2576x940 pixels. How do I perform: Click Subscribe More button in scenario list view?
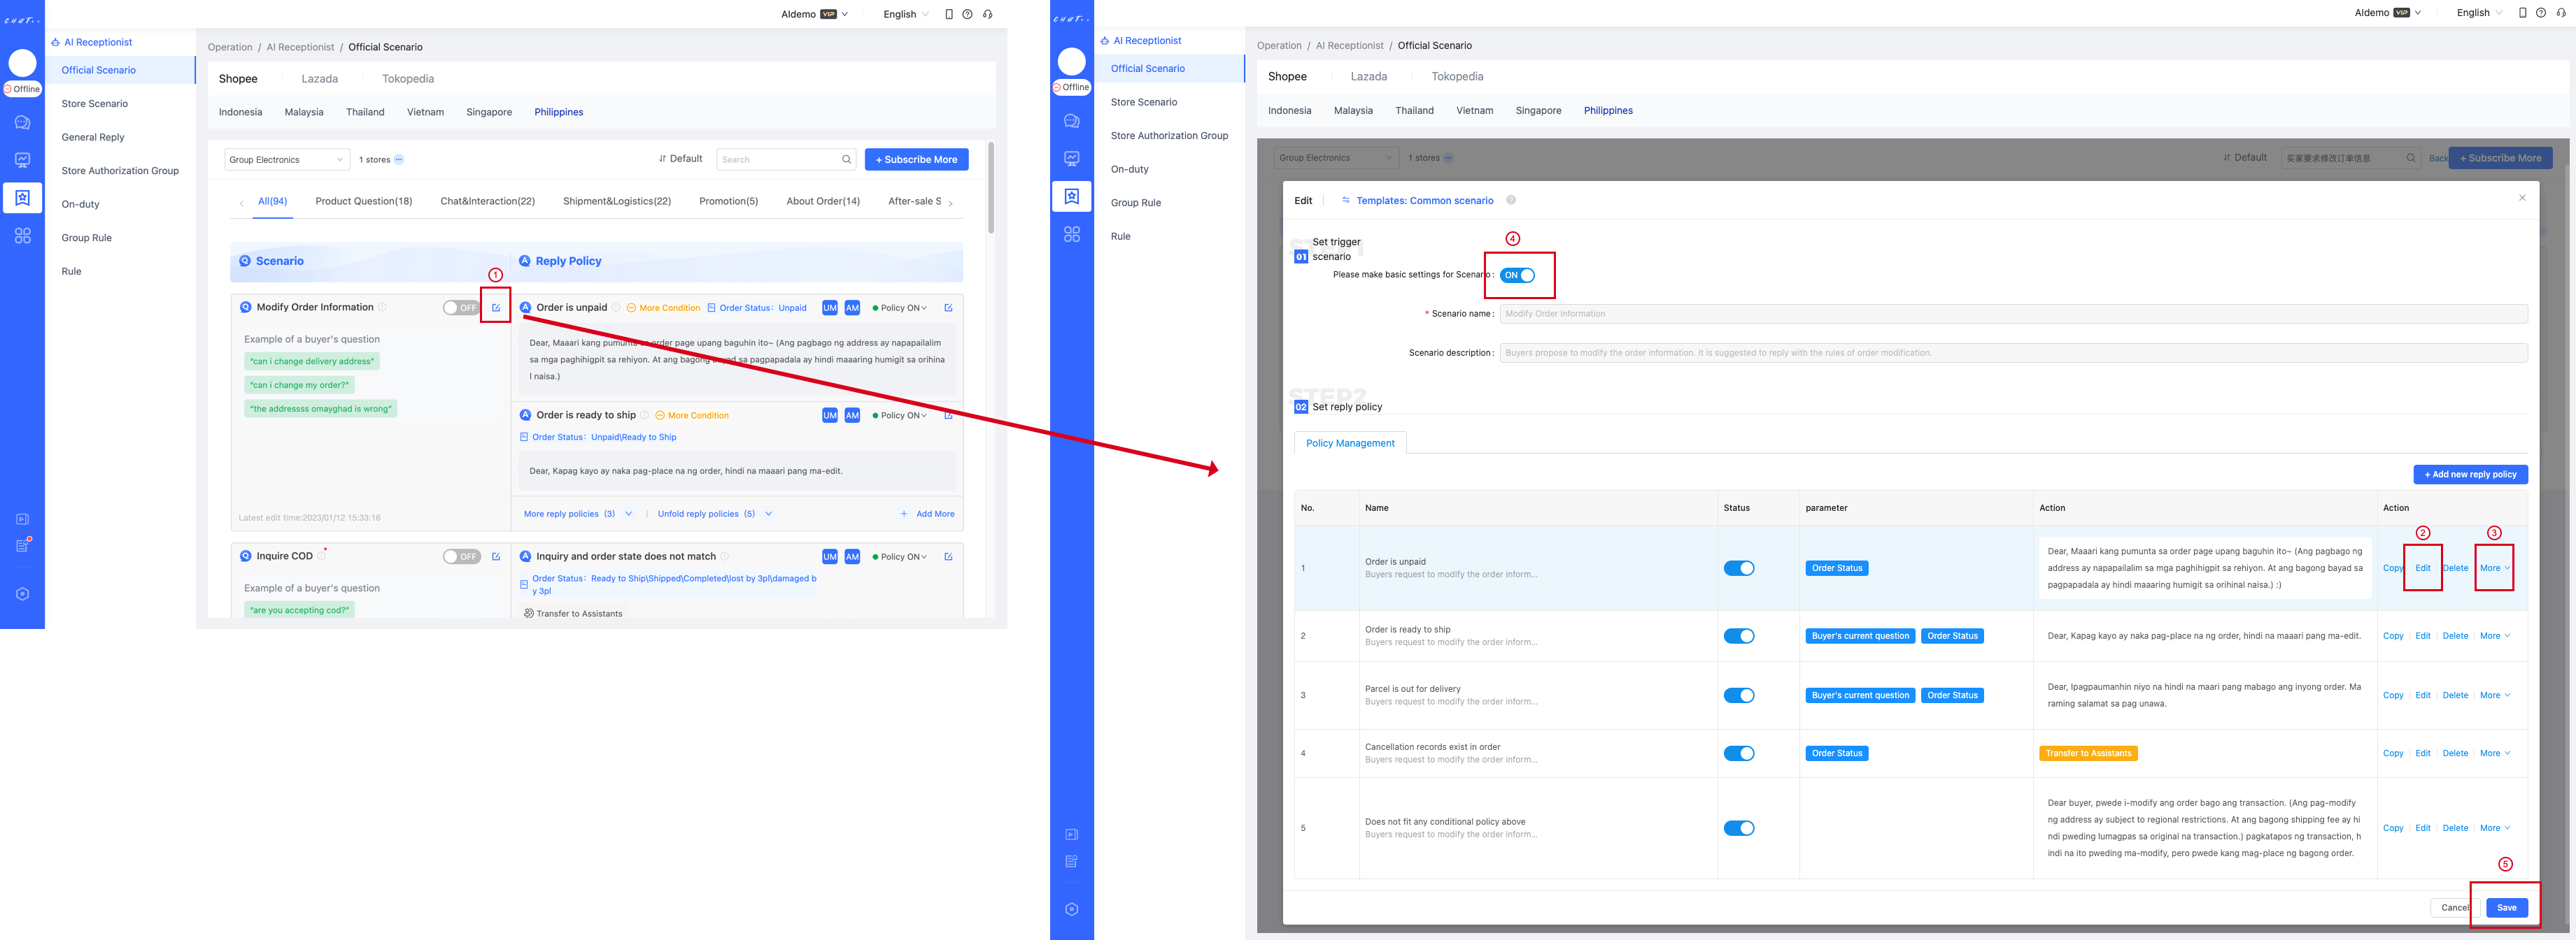916,160
